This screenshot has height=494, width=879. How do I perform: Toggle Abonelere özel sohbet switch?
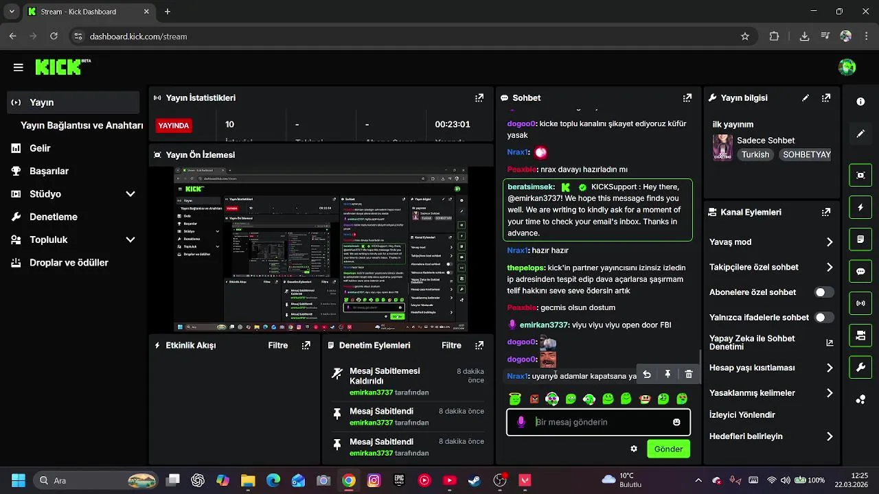tap(824, 292)
